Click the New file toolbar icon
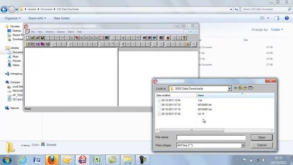 coord(27,38)
